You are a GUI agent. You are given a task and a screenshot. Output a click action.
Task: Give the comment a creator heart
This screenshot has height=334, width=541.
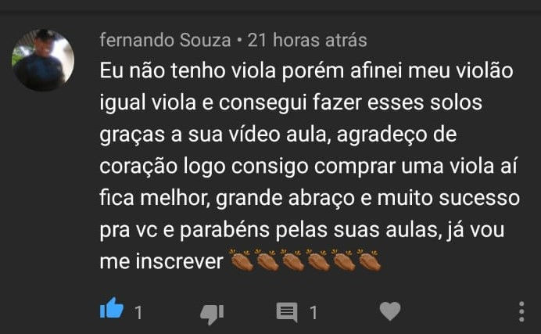point(390,311)
